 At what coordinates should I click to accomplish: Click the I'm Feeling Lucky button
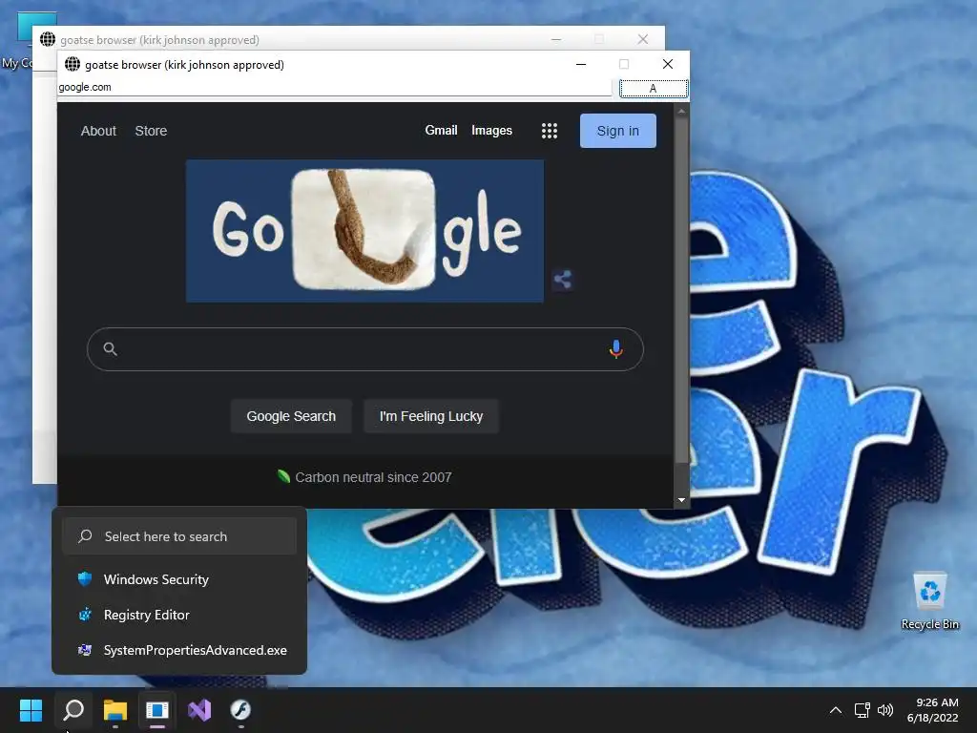pyautogui.click(x=431, y=416)
